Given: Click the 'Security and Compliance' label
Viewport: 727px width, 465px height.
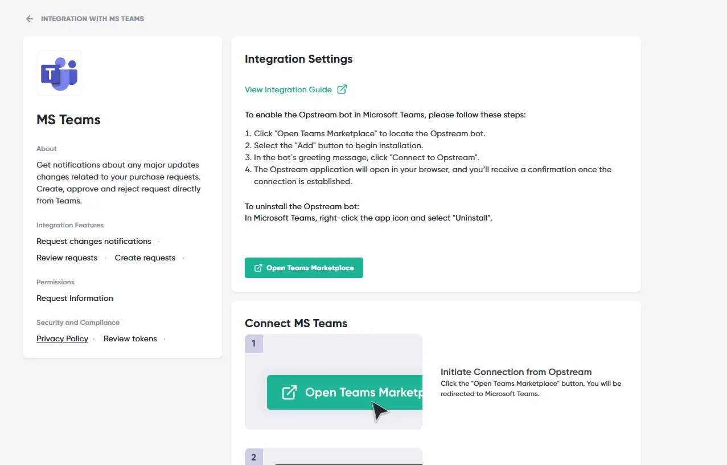Looking at the screenshot, I should [78, 323].
